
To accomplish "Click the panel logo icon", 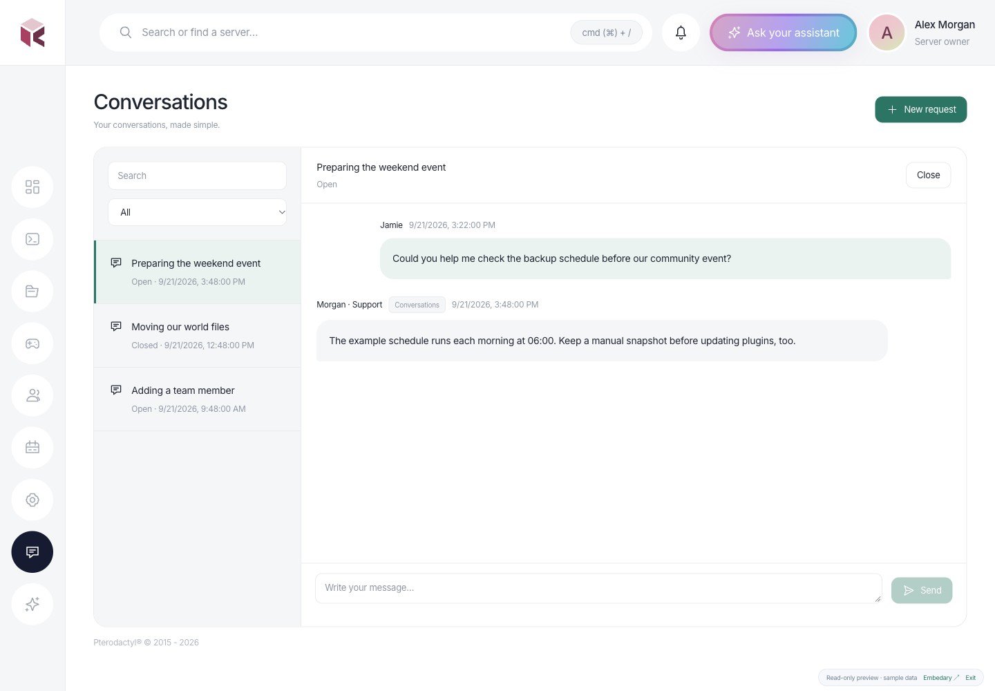I will (x=32, y=32).
